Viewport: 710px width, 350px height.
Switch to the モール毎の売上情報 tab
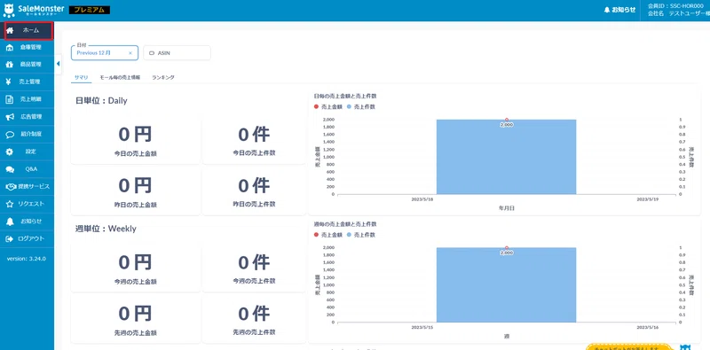point(120,77)
